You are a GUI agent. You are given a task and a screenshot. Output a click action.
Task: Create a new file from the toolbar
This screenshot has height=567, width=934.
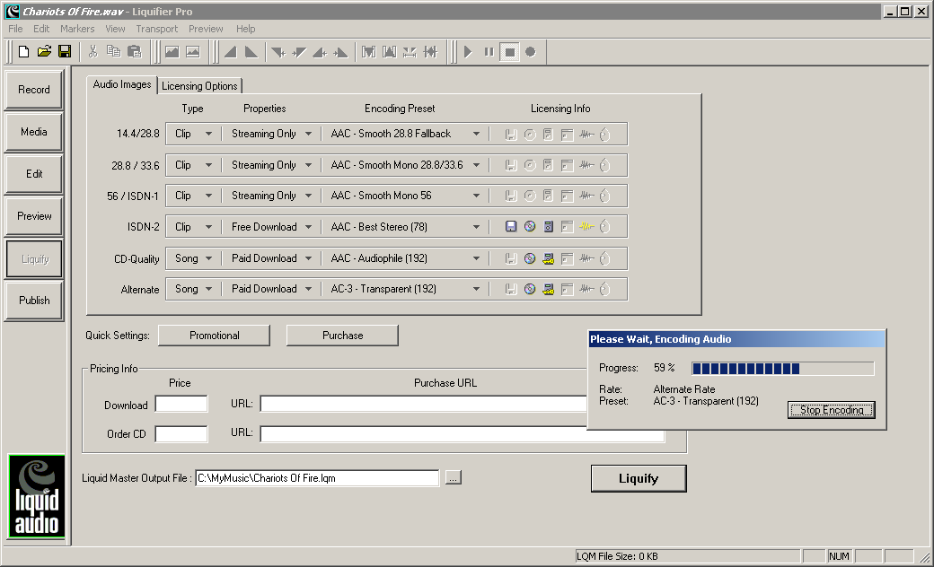(24, 52)
